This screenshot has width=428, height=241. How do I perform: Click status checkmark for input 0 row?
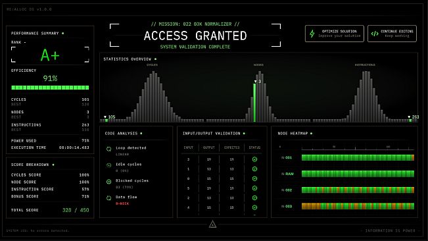coord(254,178)
